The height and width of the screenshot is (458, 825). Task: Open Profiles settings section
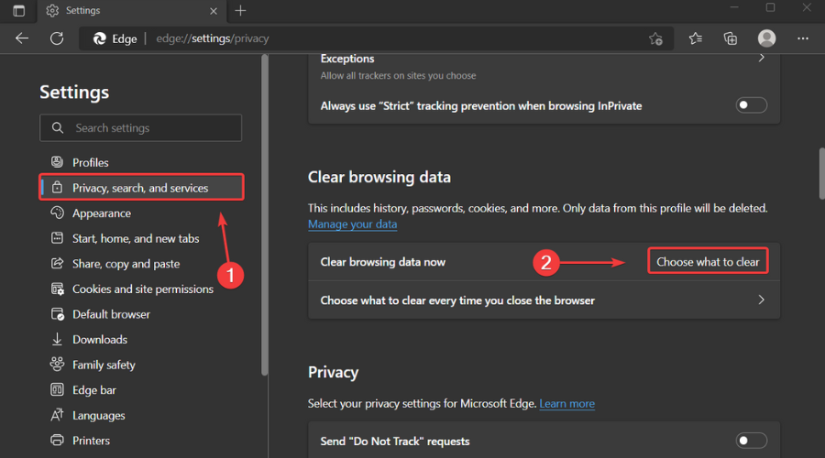91,162
